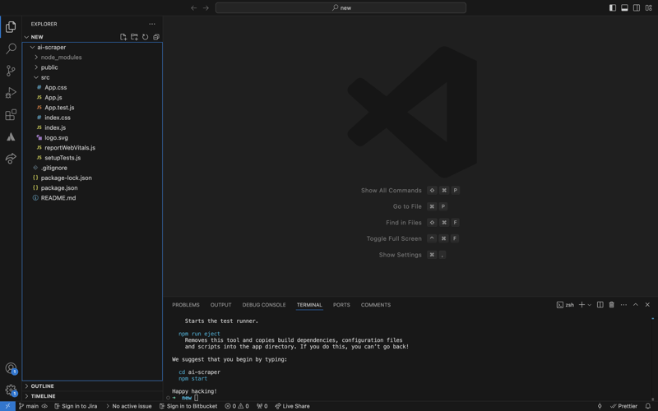Click Sign in to Bitbucket

coord(188,406)
